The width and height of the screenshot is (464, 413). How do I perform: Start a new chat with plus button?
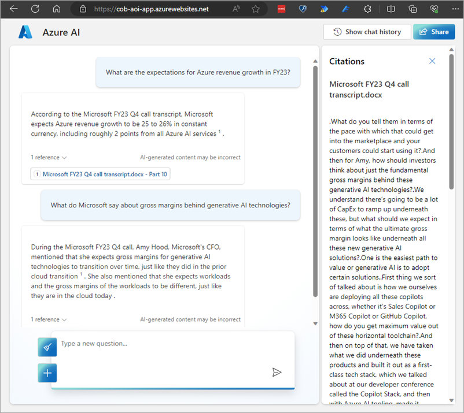coord(47,373)
